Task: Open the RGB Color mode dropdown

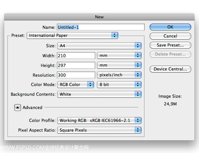Action: coord(75,85)
